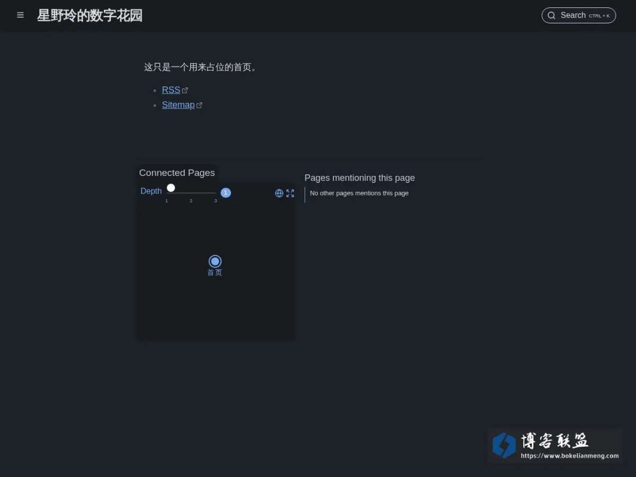Click the 首页 label under the graph node
The width and height of the screenshot is (636, 477).
215,272
